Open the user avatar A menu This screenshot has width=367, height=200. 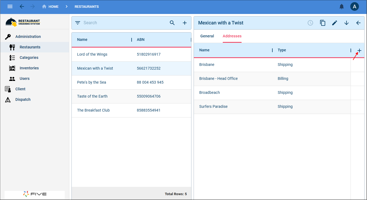[354, 6]
